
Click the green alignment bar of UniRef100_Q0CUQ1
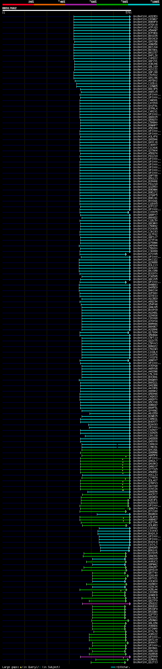tap(106, 450)
